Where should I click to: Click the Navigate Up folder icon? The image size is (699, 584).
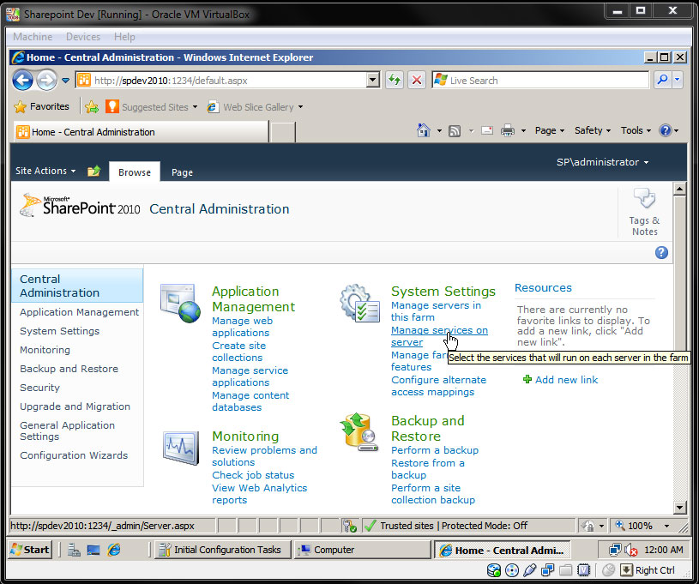click(x=93, y=171)
